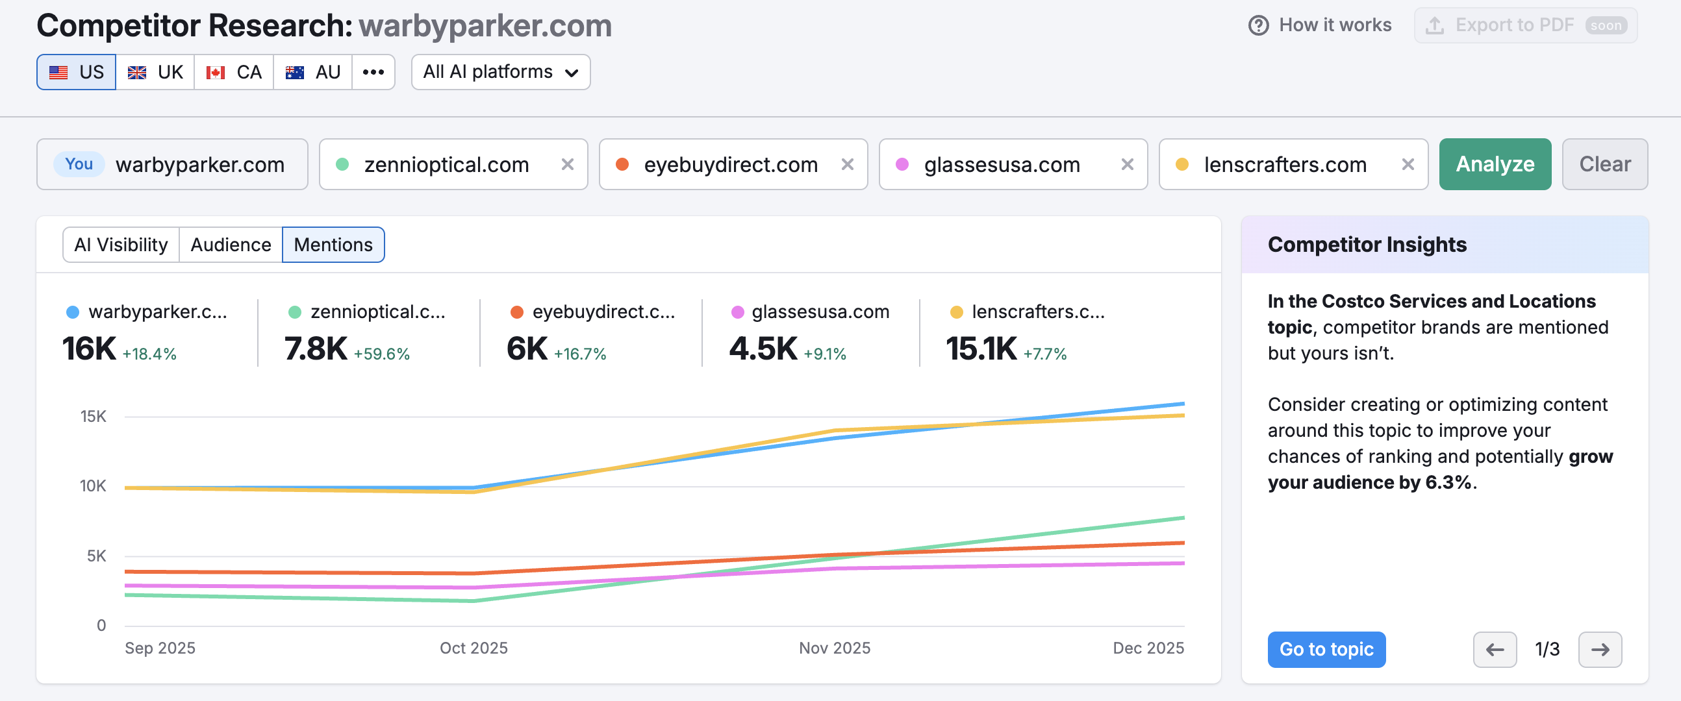Select the US country toggle
Viewport: 1681px width, 701px height.
click(77, 72)
